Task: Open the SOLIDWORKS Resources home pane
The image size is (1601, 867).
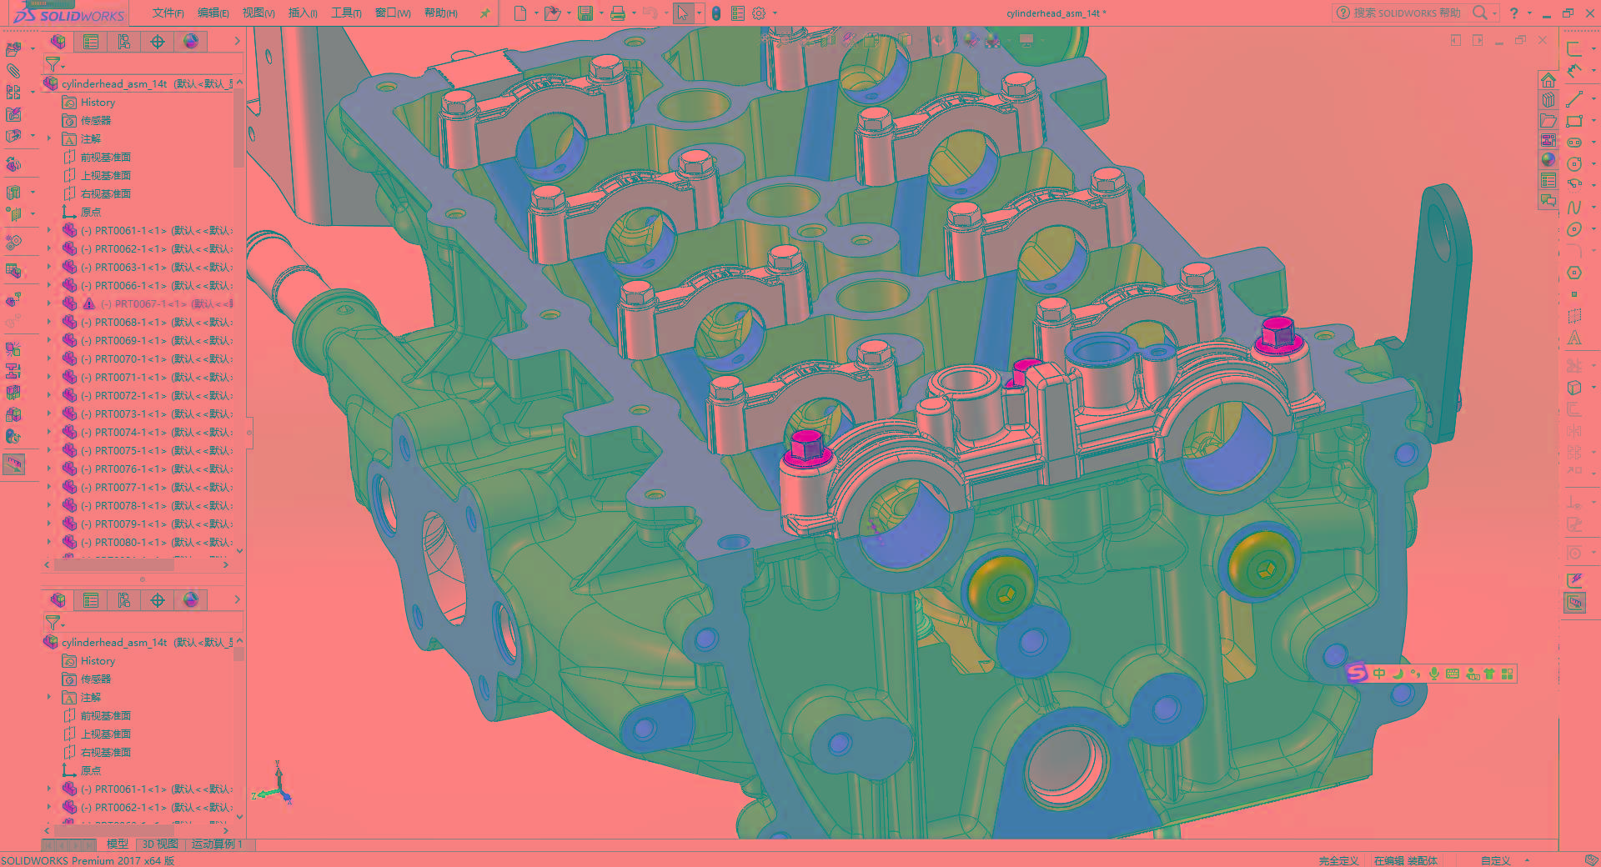Action: pyautogui.click(x=1548, y=80)
